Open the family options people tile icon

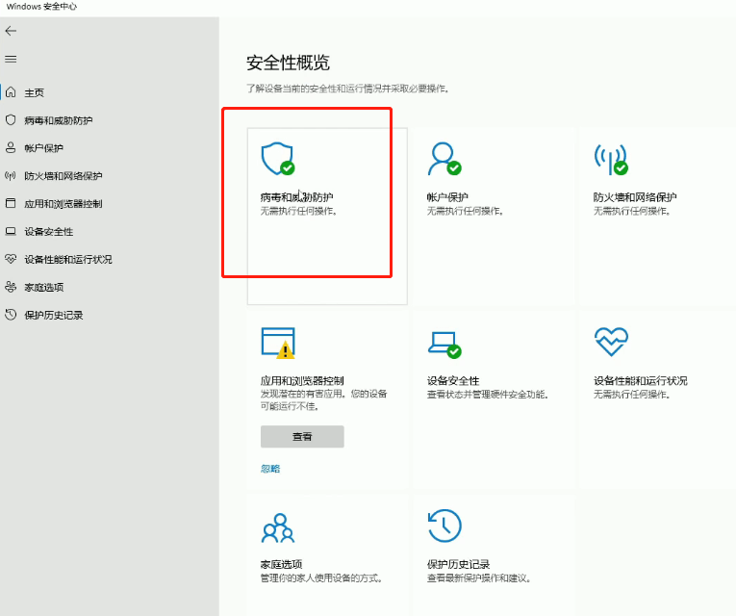coord(278,527)
